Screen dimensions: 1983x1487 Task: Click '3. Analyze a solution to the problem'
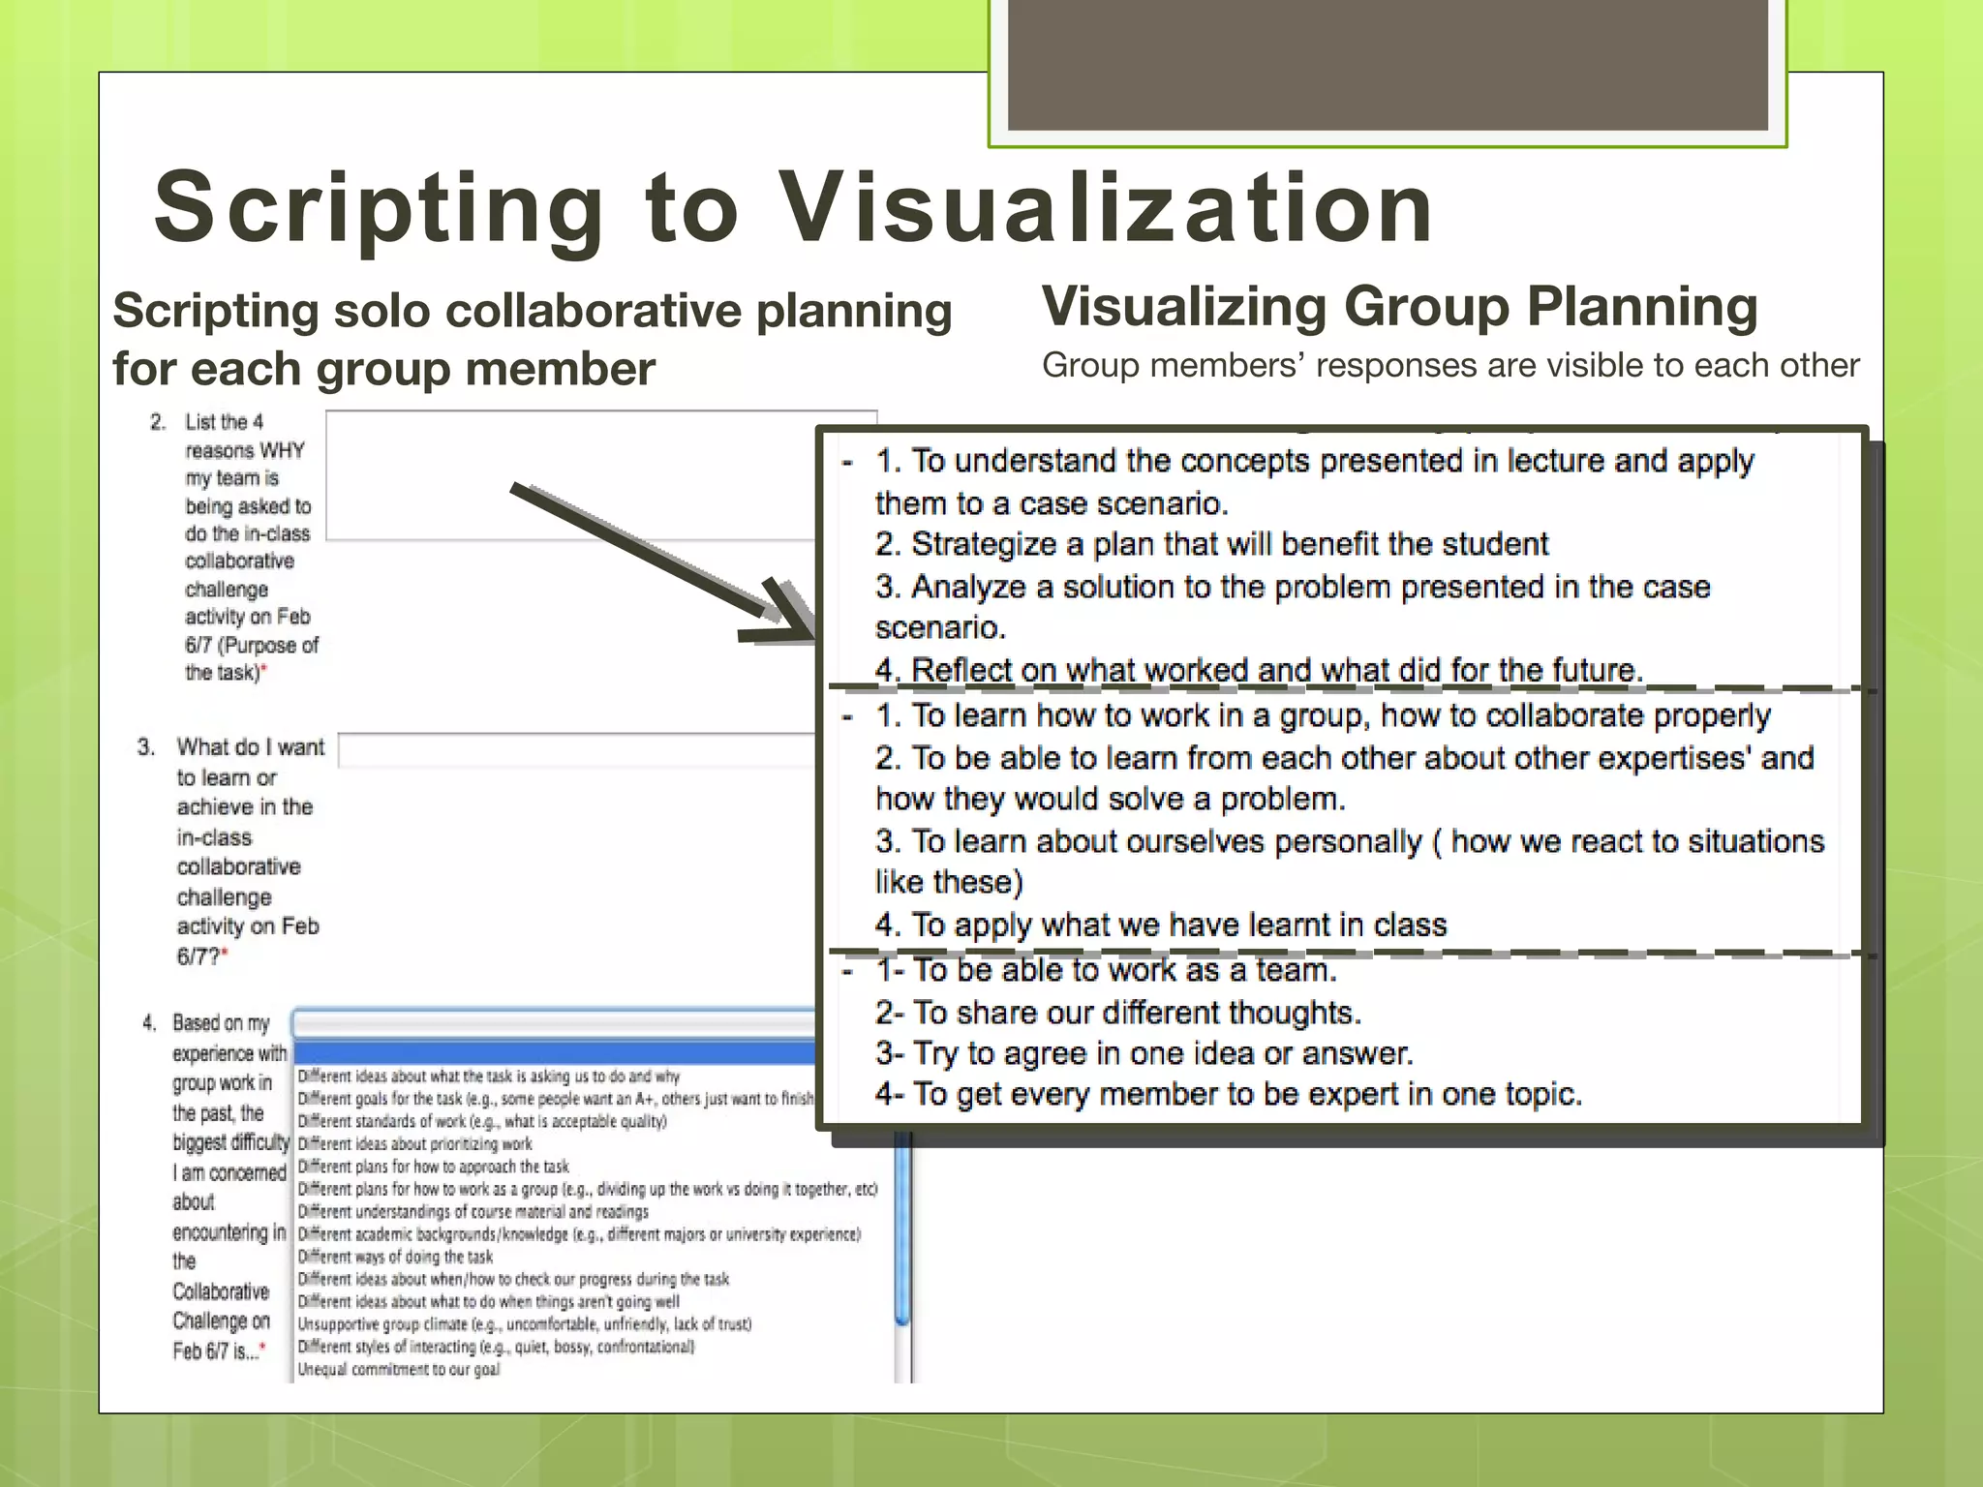coord(1293,607)
